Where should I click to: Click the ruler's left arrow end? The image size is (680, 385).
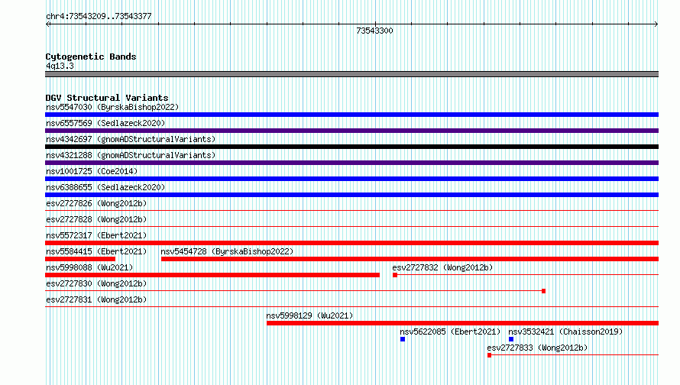(x=47, y=24)
